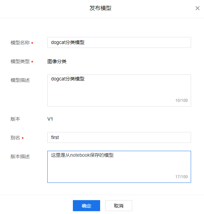Click the V1 version value

[x=50, y=119]
